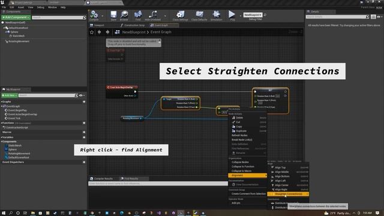The height and width of the screenshot is (216, 384).
Task: Add a new variable with the Variables plus
Action: tap(84, 137)
